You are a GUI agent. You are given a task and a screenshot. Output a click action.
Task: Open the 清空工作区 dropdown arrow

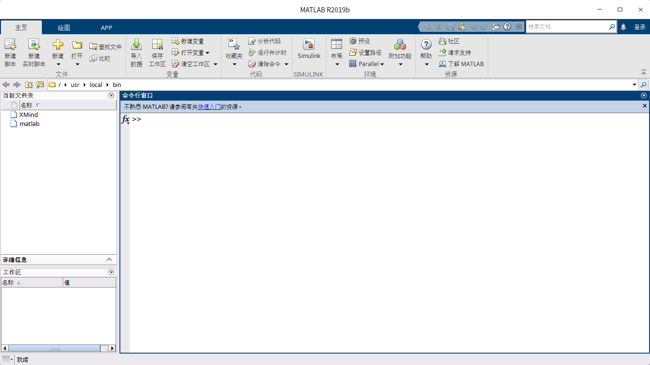[215, 64]
